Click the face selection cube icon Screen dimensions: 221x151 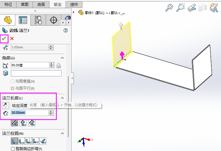click(6, 73)
